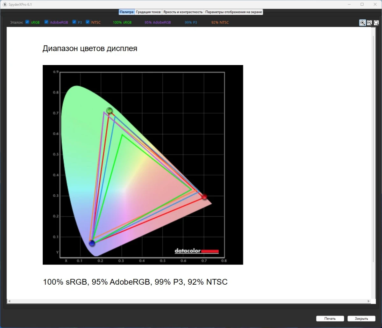382x328 pixels.
Task: Click the zoom in magnifier icon
Action: click(363, 23)
